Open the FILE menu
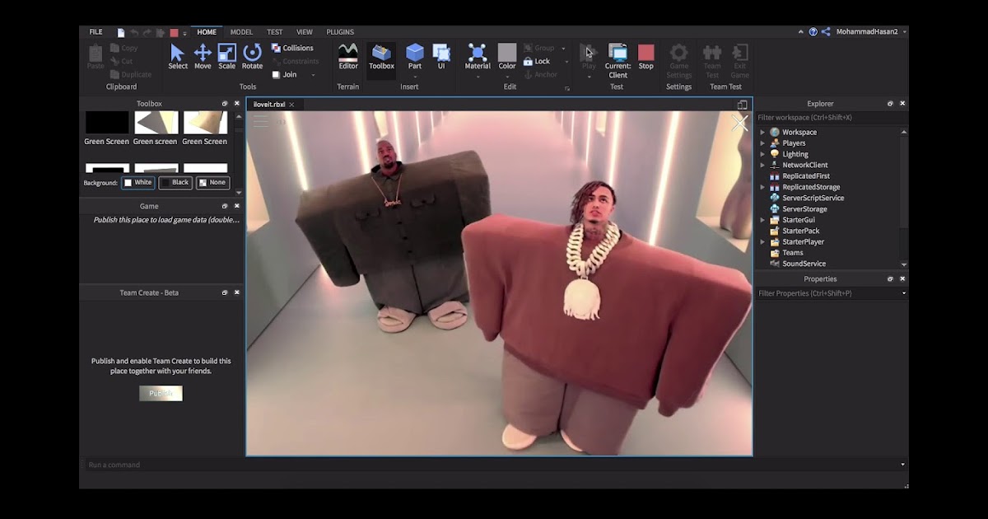 pos(96,32)
